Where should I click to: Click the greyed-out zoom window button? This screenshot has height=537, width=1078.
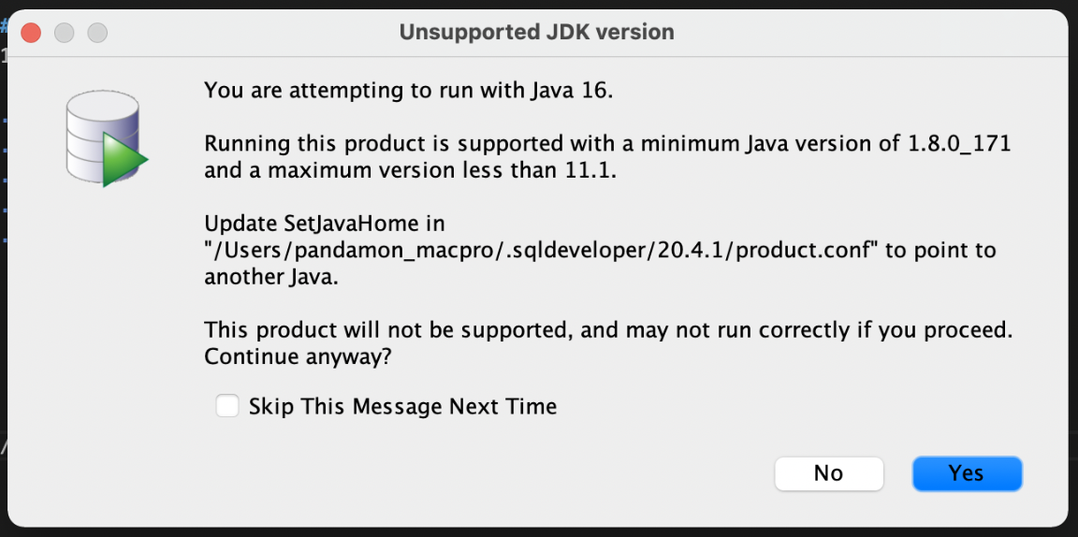[x=97, y=33]
